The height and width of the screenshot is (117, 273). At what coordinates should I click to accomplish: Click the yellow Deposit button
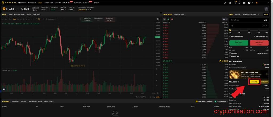[x=254, y=82]
